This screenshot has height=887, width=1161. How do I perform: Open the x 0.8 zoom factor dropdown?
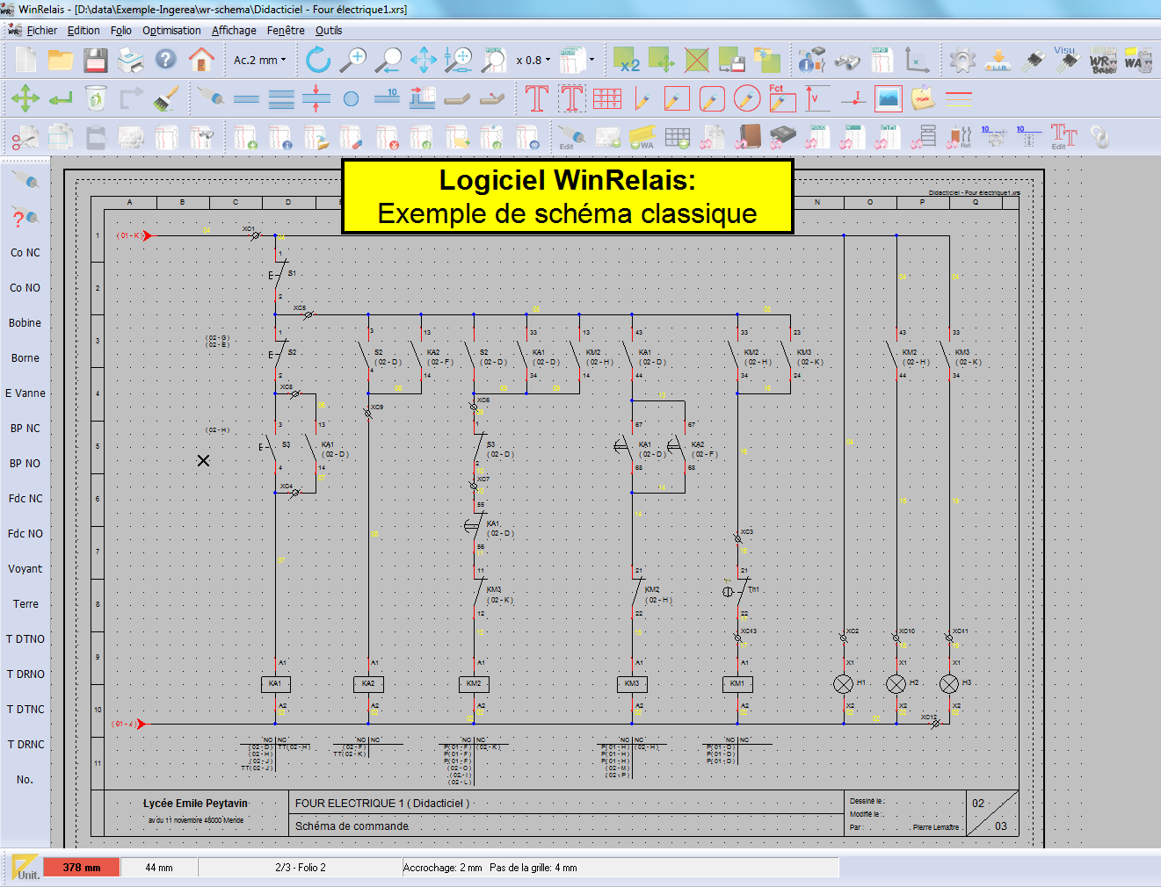pos(533,61)
